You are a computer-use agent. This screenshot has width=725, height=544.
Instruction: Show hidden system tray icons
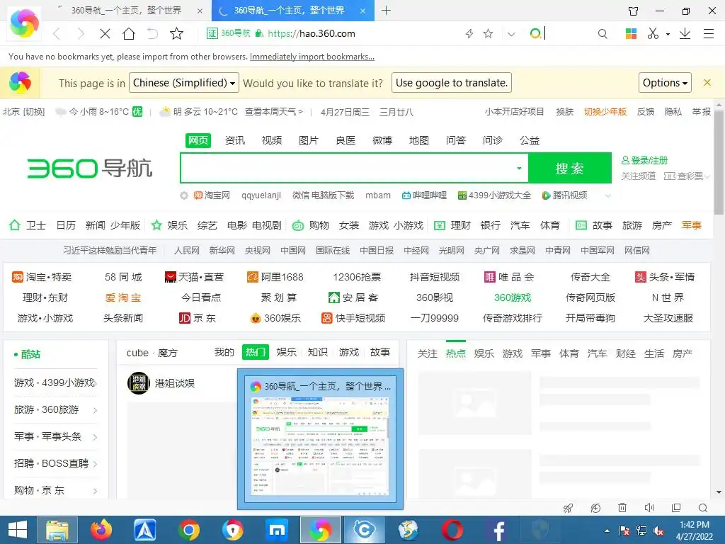click(607, 531)
